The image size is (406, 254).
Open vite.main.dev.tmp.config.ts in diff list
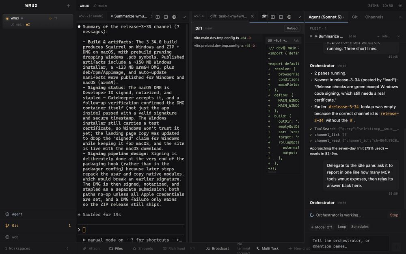(x=227, y=38)
